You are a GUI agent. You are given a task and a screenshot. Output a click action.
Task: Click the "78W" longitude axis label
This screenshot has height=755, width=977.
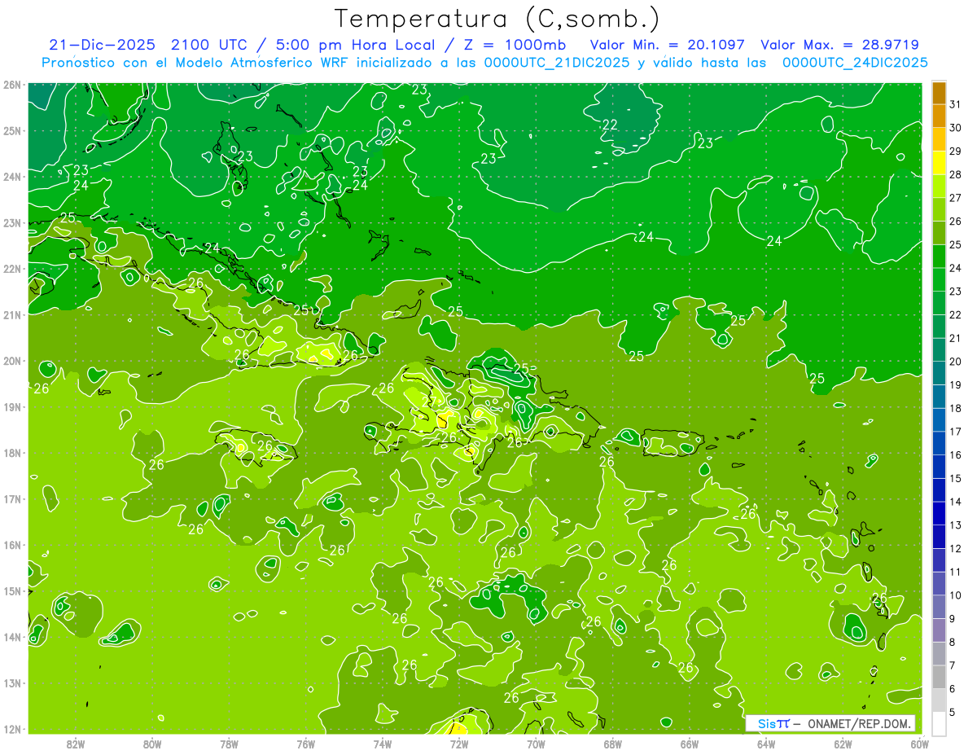coord(229,744)
